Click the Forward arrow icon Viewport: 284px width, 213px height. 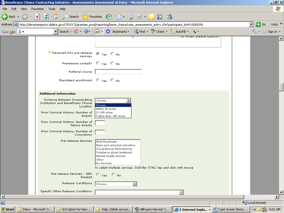click(x=25, y=17)
